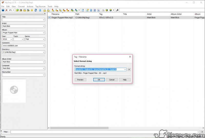
Task: Click the red X Remove tag icon
Action: [x=6, y=10]
